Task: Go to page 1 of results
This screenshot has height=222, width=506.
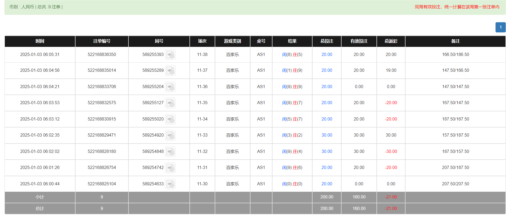Action: click(x=500, y=27)
